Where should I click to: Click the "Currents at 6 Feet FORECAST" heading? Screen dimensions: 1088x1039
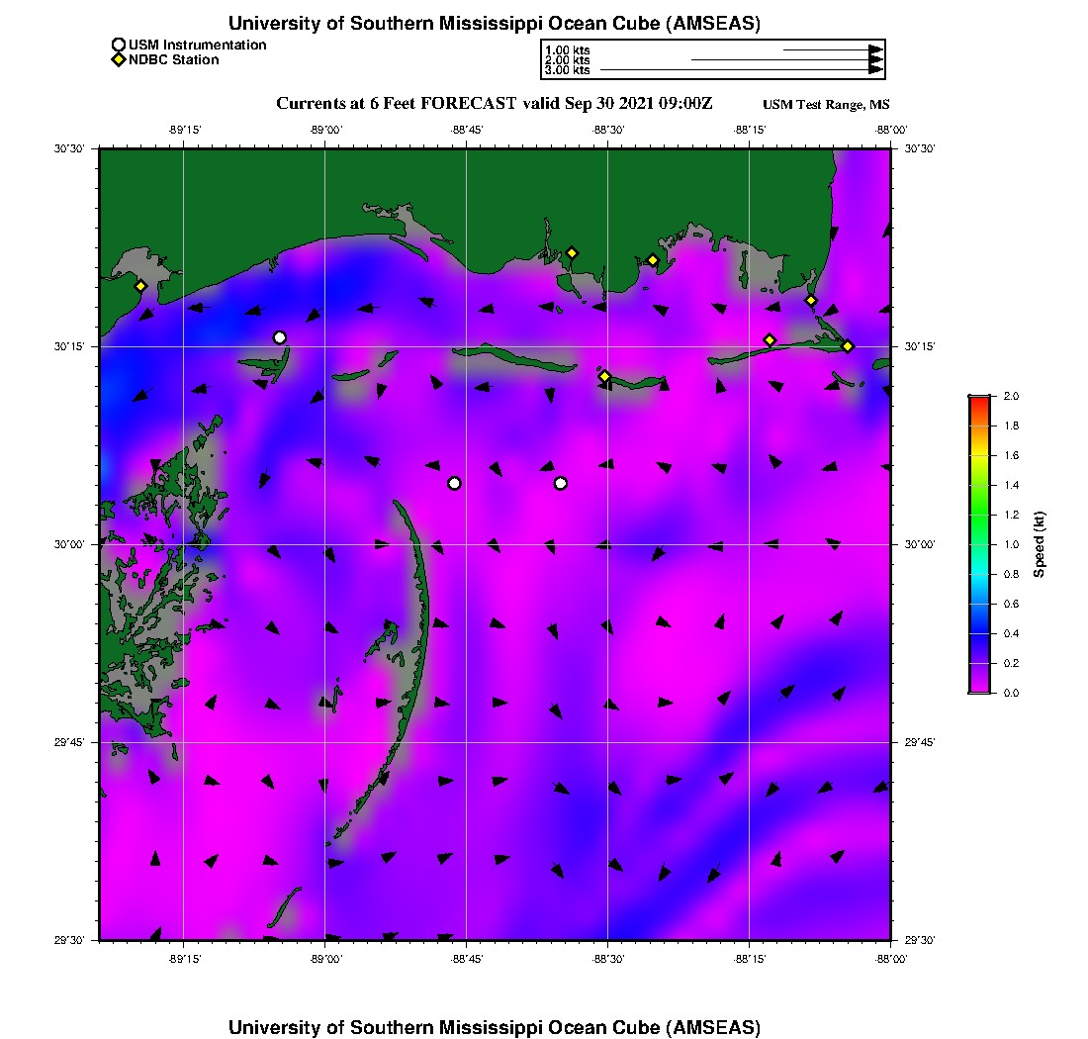pos(396,104)
